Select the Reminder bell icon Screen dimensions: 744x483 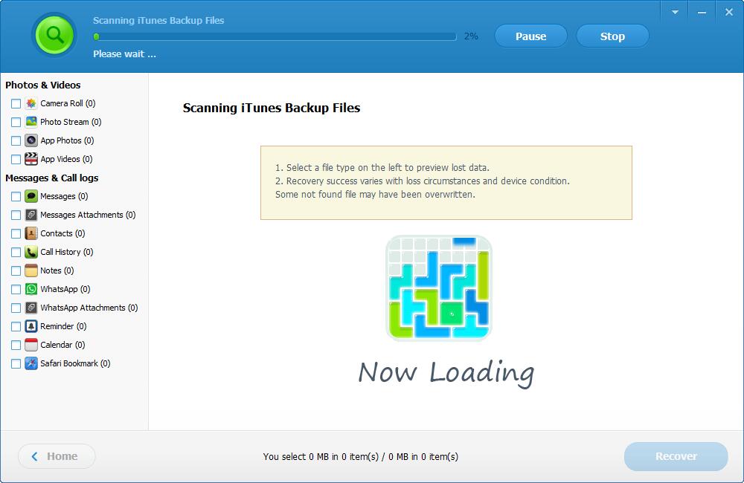[x=31, y=326]
